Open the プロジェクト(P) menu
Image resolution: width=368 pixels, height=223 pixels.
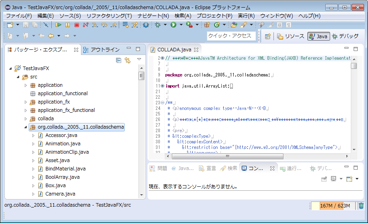point(215,16)
